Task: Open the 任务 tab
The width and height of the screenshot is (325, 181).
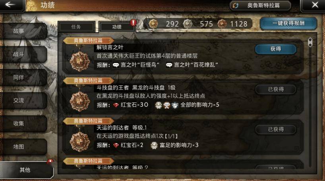Action: coord(76,27)
